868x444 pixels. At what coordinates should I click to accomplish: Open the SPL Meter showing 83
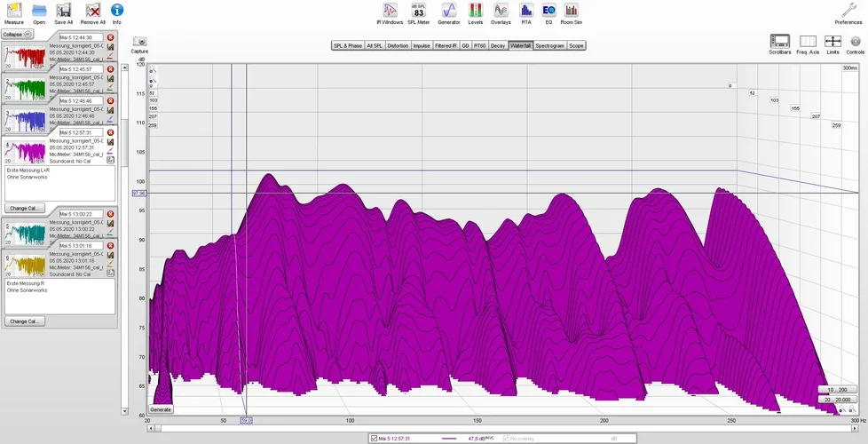(x=419, y=10)
